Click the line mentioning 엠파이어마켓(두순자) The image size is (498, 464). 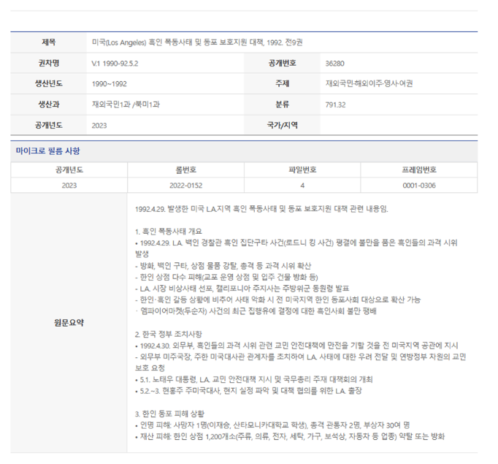256,311
